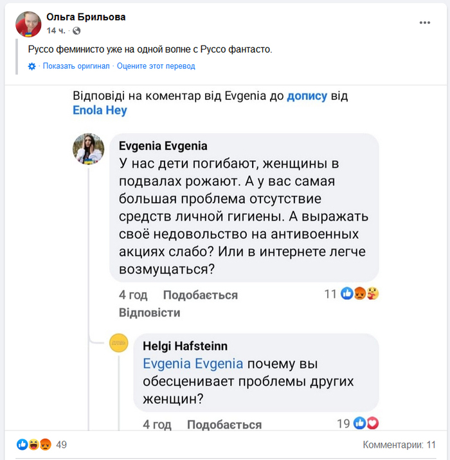
Task: Click Відповісти under Evgenia's comment
Action: 150,313
